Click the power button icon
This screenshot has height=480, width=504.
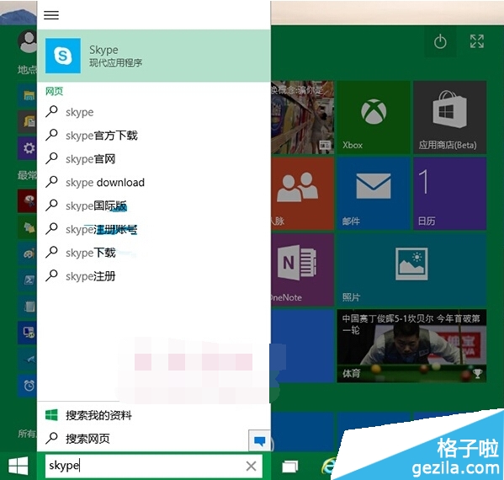[440, 41]
